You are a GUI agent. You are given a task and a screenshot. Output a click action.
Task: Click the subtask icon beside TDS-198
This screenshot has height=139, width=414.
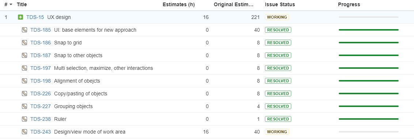[x=24, y=81]
